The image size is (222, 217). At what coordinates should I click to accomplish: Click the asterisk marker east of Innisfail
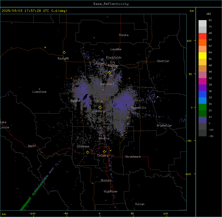(x=129, y=78)
